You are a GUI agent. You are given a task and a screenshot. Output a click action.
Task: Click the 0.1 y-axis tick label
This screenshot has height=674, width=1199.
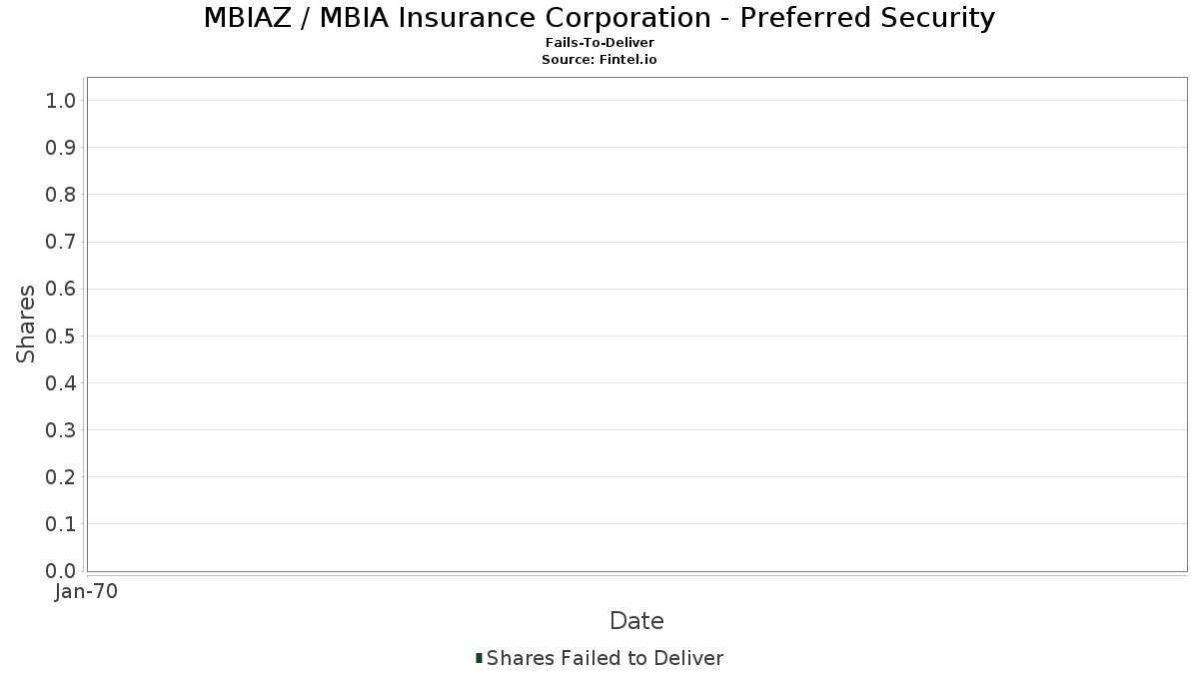click(61, 524)
